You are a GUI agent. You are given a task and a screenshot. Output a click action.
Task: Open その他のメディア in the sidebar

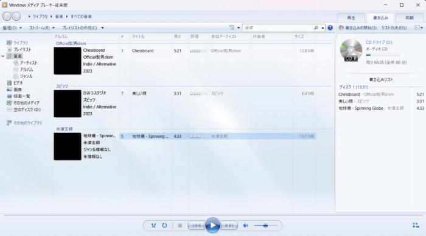(23, 103)
